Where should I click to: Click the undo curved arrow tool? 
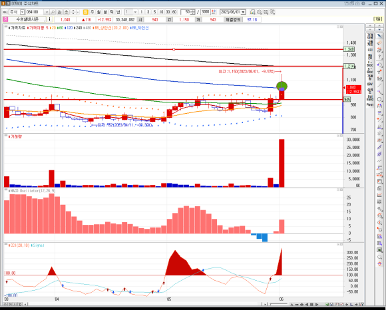click(379, 65)
